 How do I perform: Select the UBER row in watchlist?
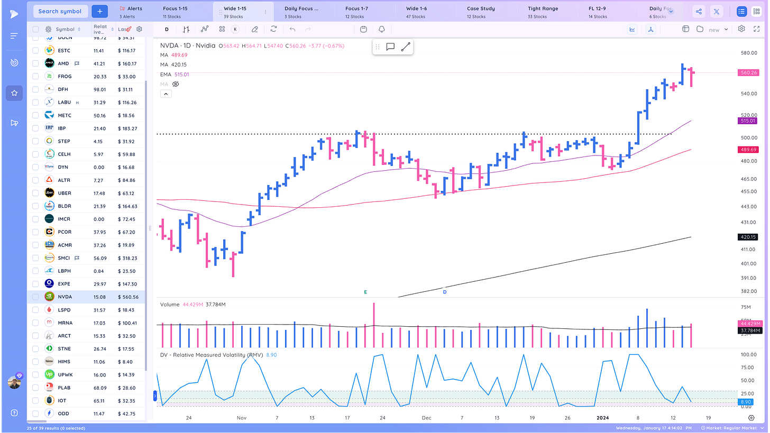pos(86,193)
